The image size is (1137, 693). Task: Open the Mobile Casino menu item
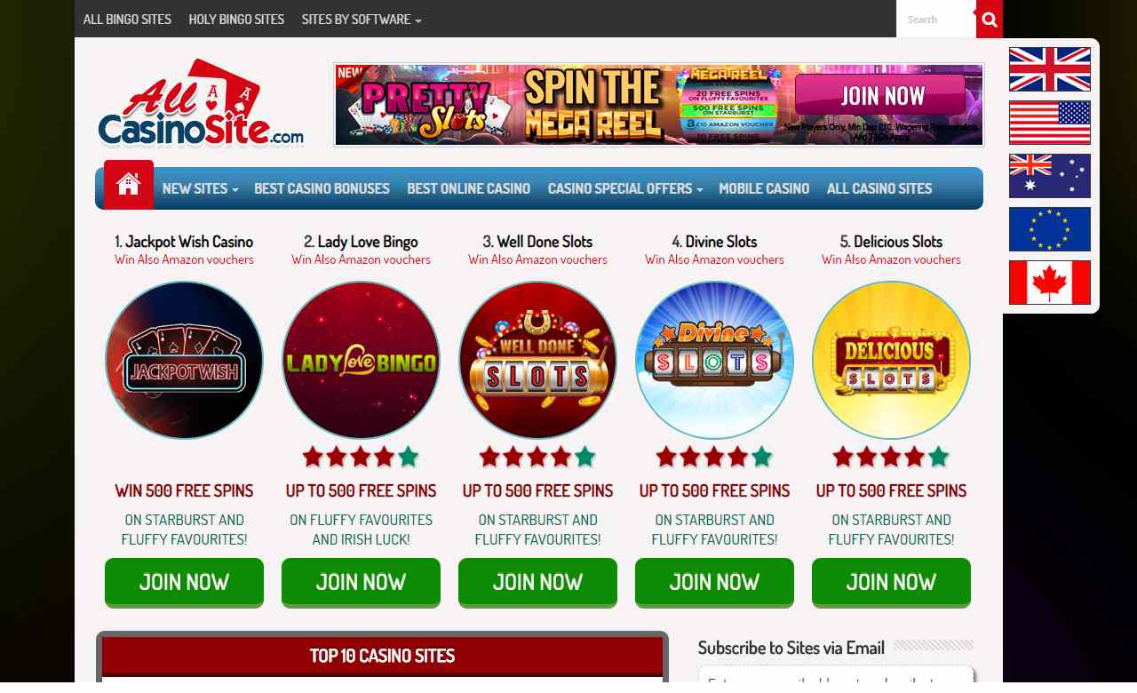click(764, 188)
